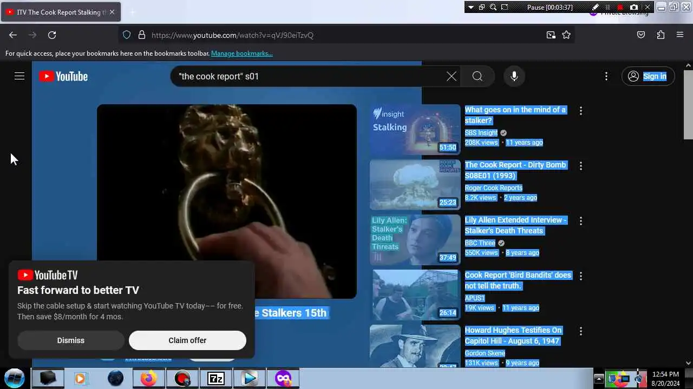Start voice search with microphone
The width and height of the screenshot is (693, 389).
(514, 76)
